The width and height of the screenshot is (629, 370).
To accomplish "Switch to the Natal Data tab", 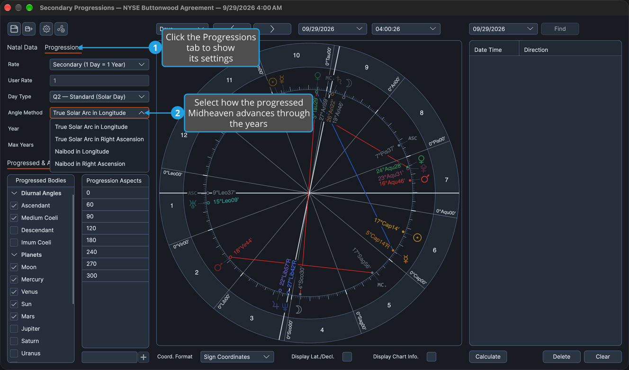I will coord(22,47).
